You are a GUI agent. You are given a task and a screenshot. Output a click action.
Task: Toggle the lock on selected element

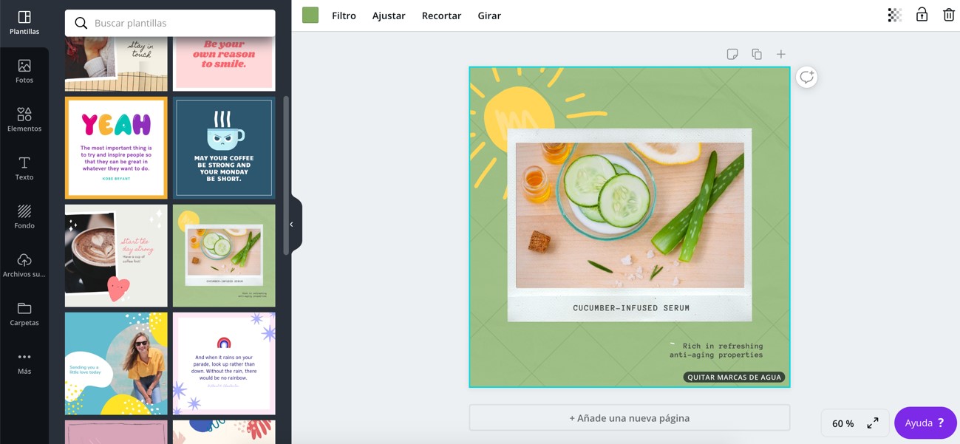(x=922, y=15)
